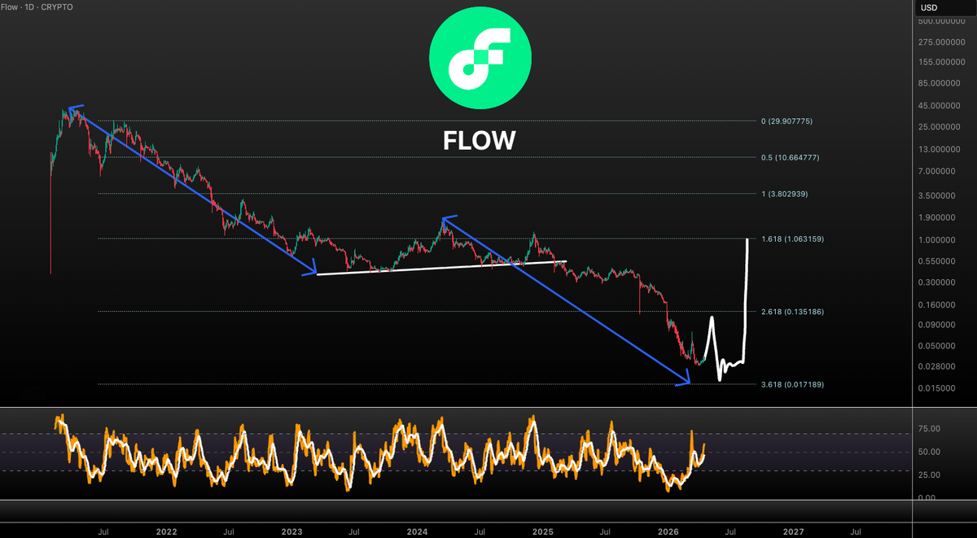
Task: Click the oscillator 50.00 scale value
Action: [930, 452]
